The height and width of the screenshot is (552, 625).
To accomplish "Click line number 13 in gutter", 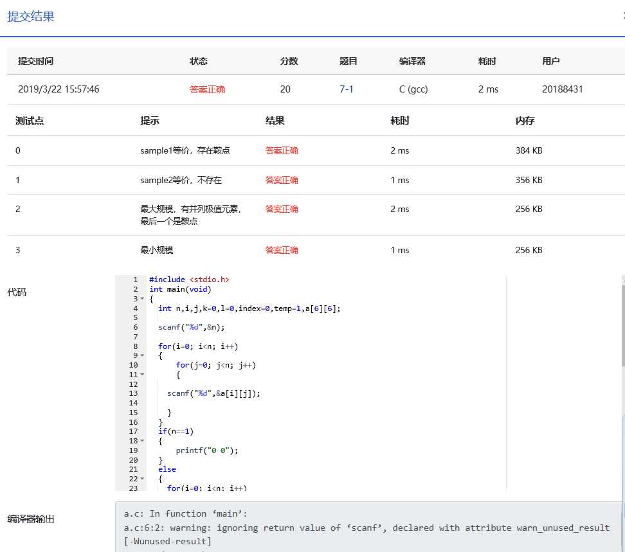I will (133, 393).
